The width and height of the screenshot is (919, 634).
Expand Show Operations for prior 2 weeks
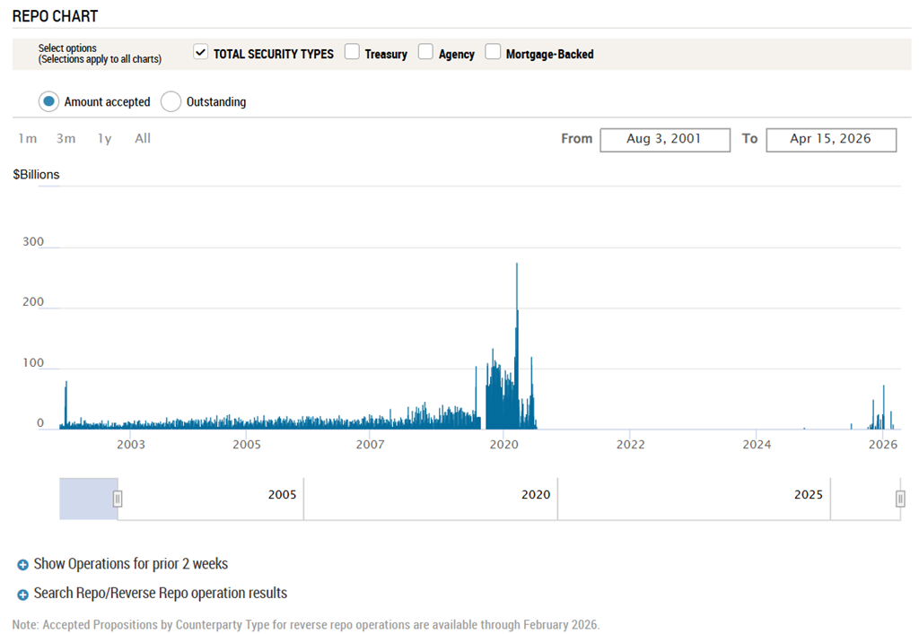(130, 564)
